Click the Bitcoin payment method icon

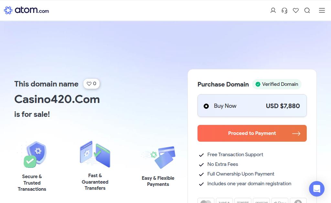298,201
